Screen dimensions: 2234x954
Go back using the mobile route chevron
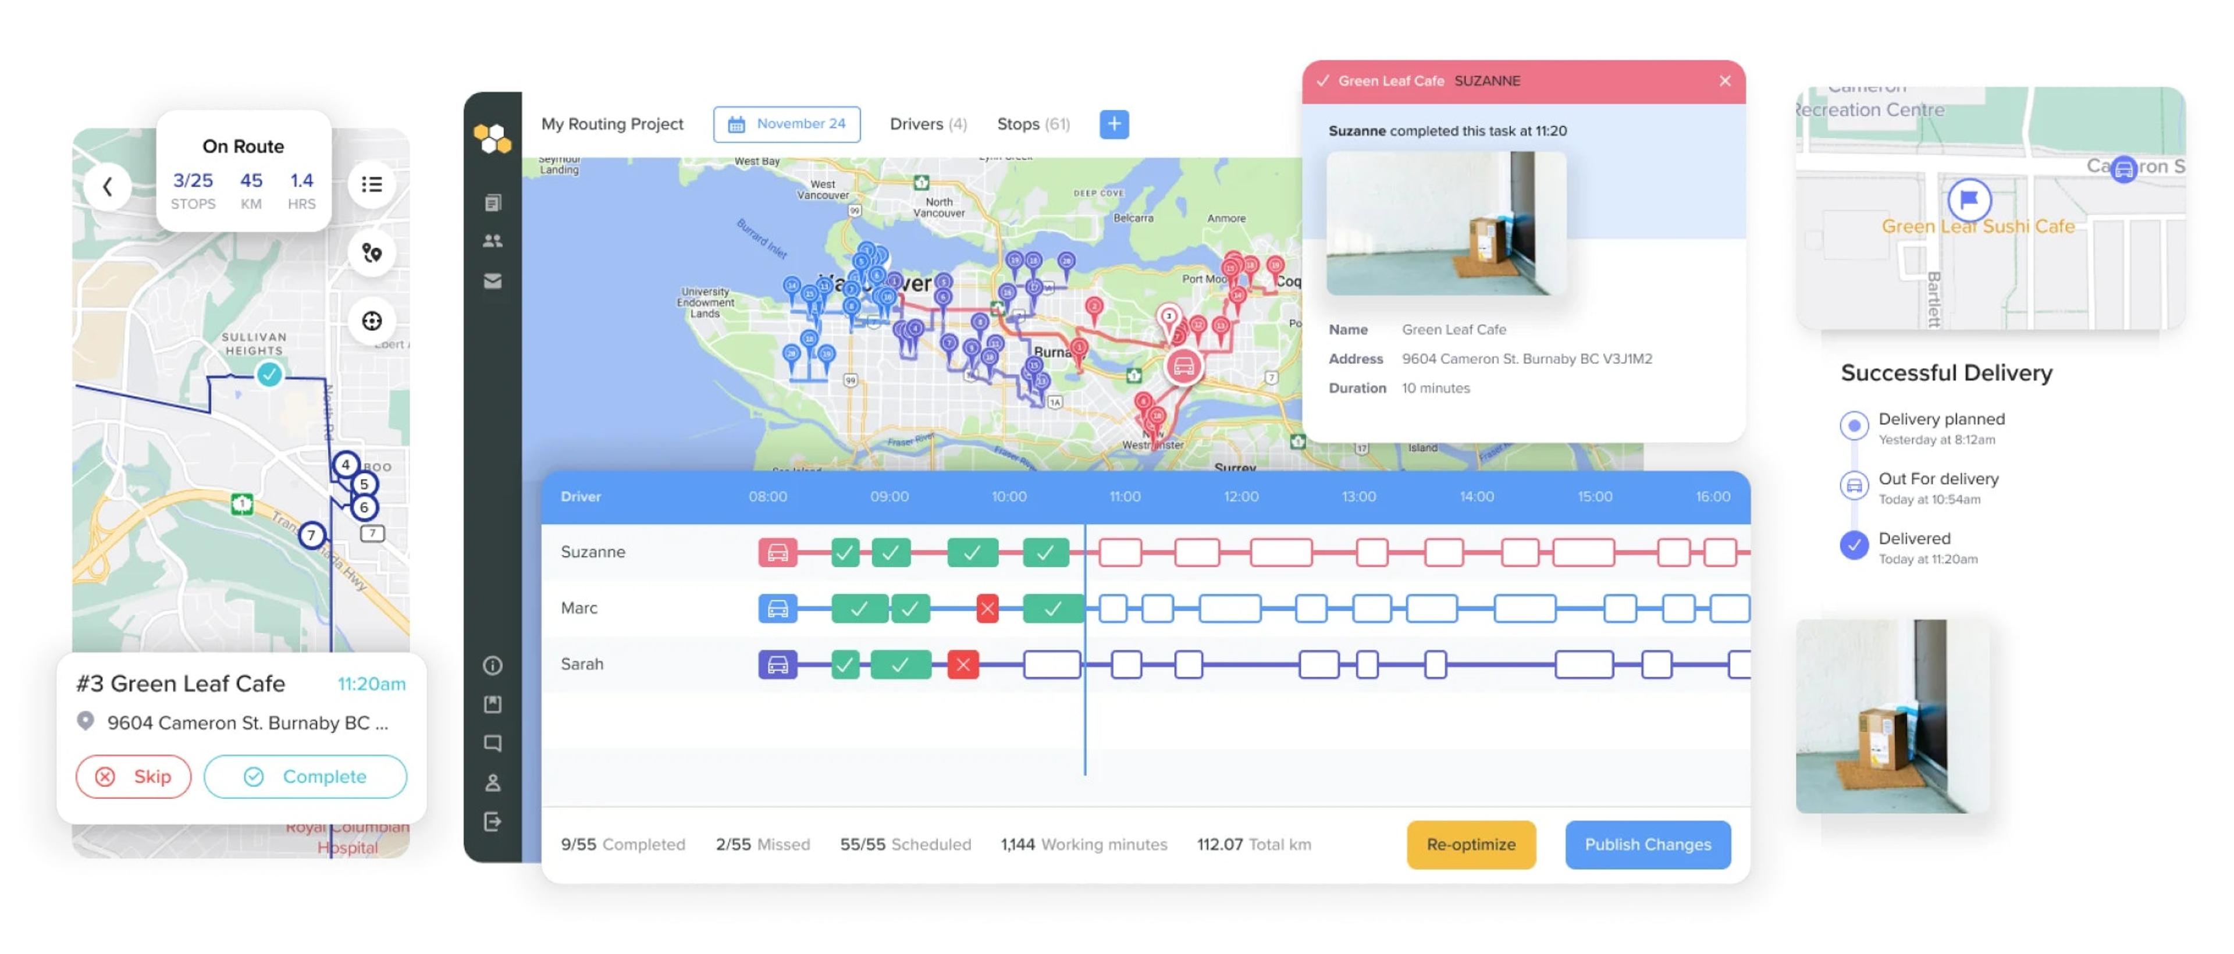point(108,186)
